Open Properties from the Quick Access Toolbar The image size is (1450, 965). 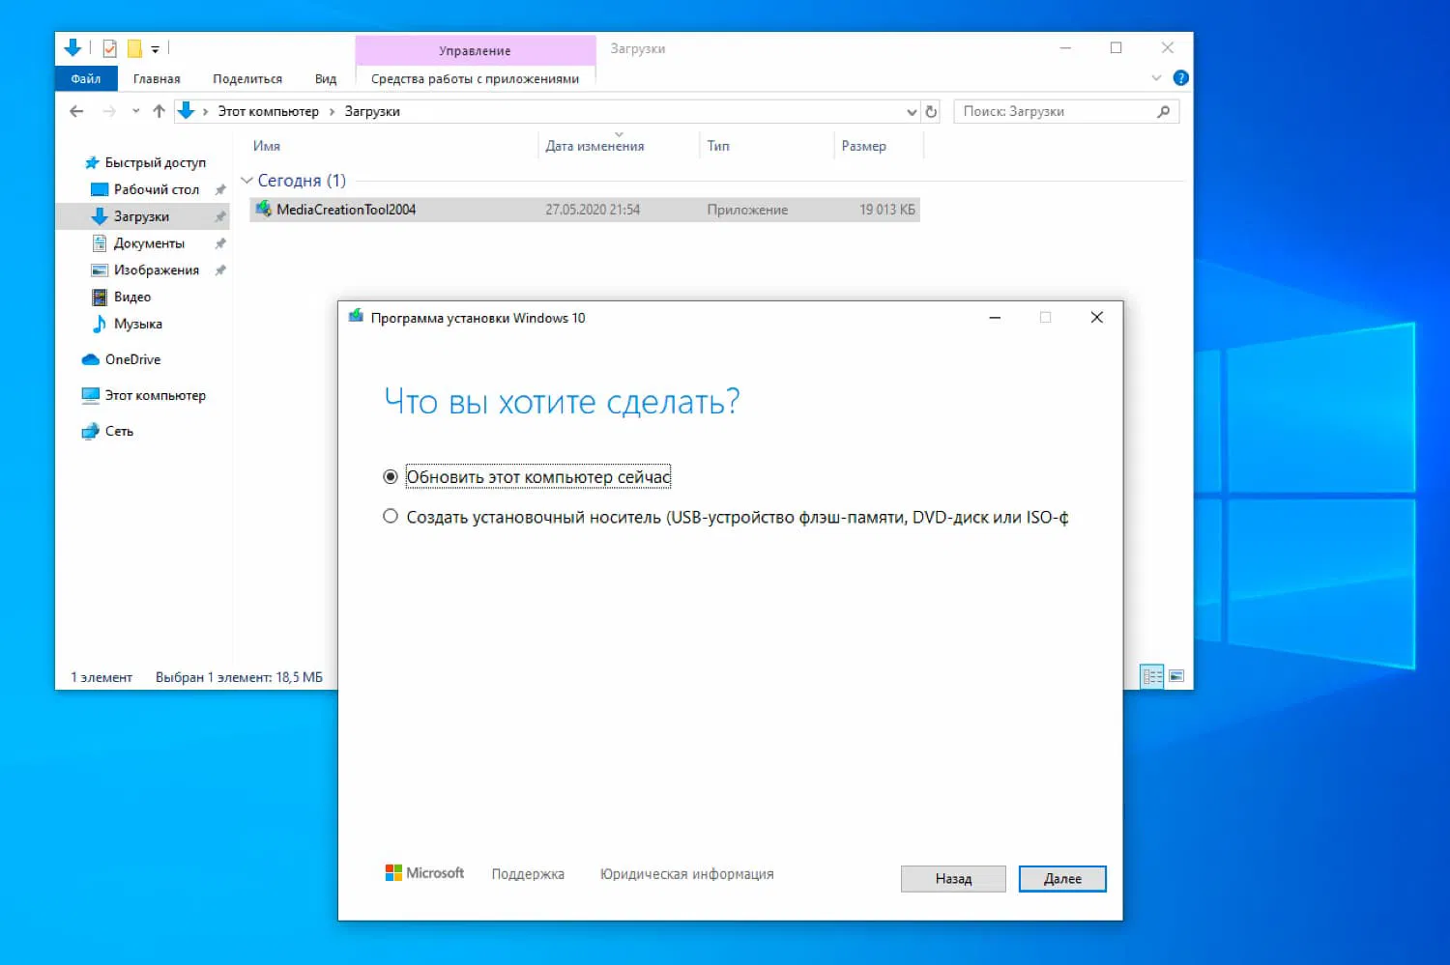coord(109,48)
